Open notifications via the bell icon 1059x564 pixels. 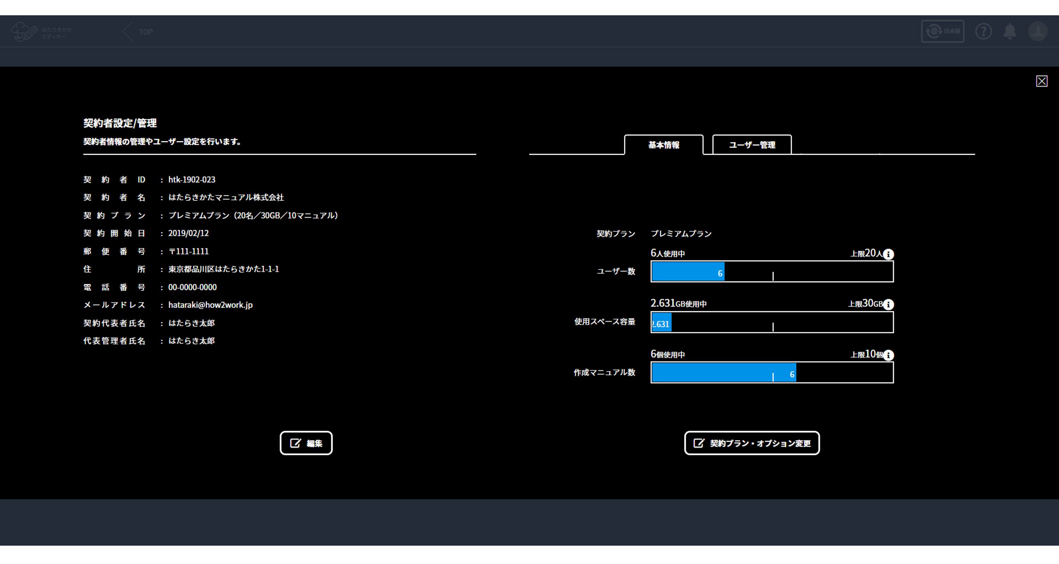tap(1010, 31)
